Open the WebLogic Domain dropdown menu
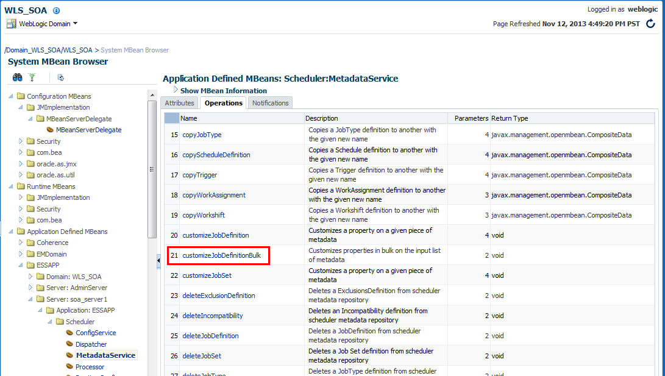This screenshot has width=665, height=376. pos(75,24)
